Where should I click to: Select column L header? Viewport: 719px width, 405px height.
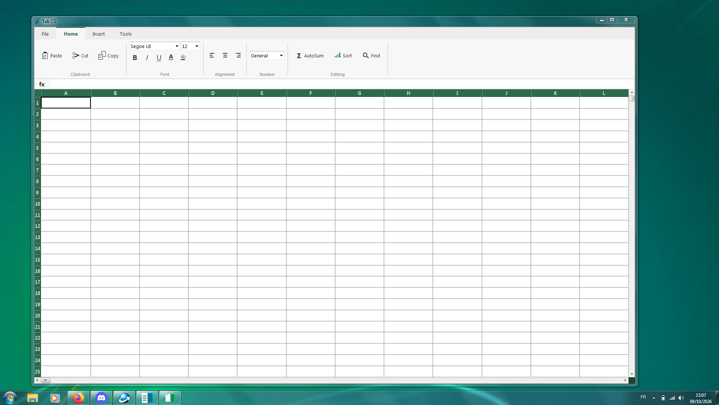click(604, 93)
